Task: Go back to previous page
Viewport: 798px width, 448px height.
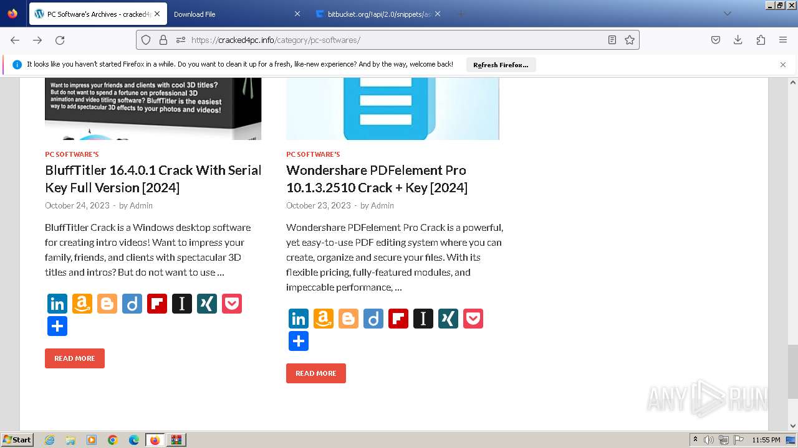Action: click(x=15, y=40)
